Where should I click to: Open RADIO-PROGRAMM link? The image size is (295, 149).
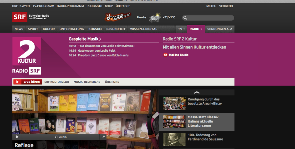tap(70, 6)
